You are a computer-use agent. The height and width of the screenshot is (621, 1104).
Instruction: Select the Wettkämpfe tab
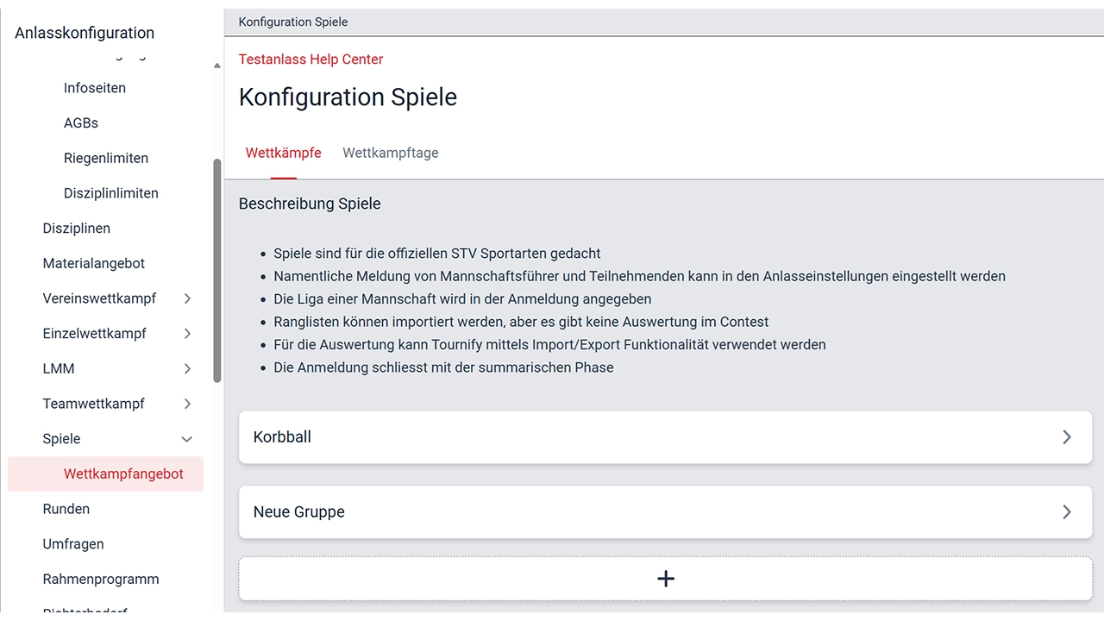(284, 153)
